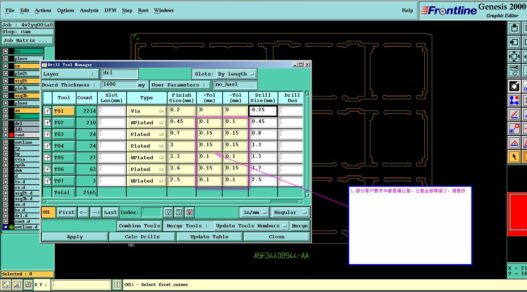Image resolution: width=527 pixels, height=292 pixels.
Task: Click the exclamation mark icon in status bar
Action: [x=117, y=285]
